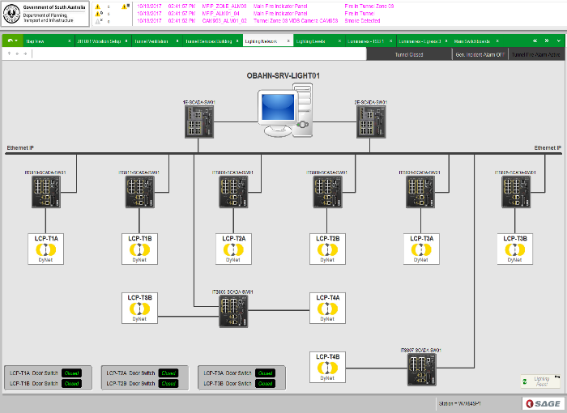Click the LCP-T3B DyNet controller icon
This screenshot has width=567, height=413.
[x=515, y=249]
